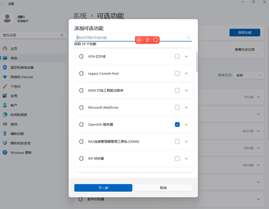269x209 pixels.
Task: Click the IrDA 红外线 feature icon
Action: click(x=81, y=56)
